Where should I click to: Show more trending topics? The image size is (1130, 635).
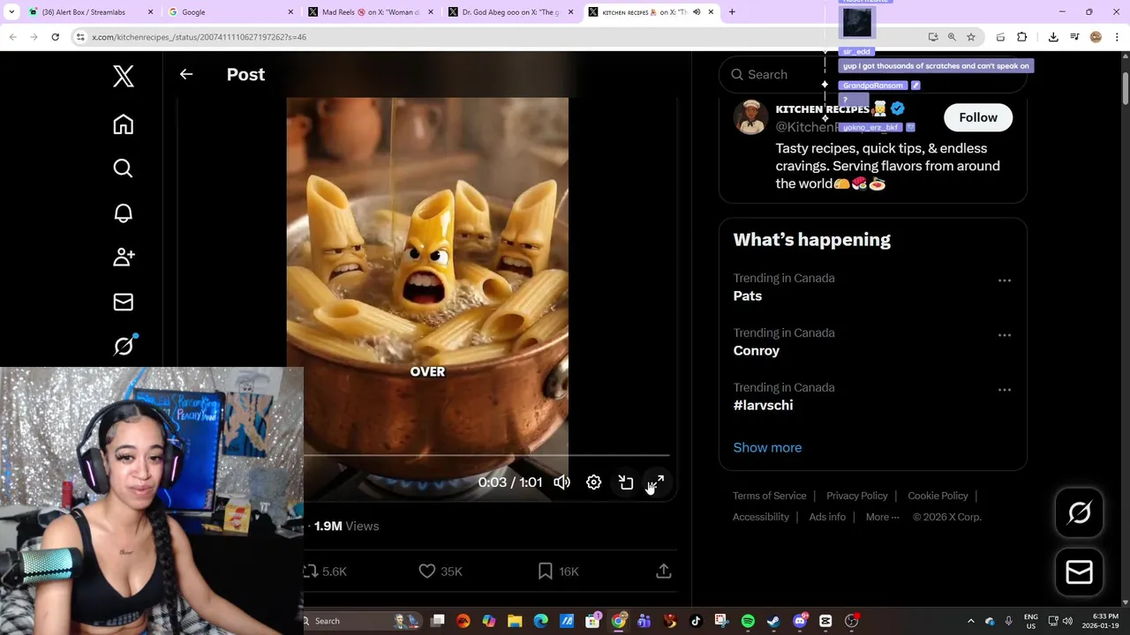(767, 447)
